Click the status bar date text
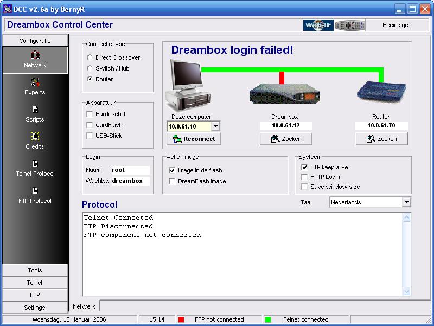 coord(69,319)
